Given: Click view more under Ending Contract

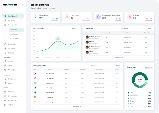Looking at the screenshot, I should tap(77, 107).
